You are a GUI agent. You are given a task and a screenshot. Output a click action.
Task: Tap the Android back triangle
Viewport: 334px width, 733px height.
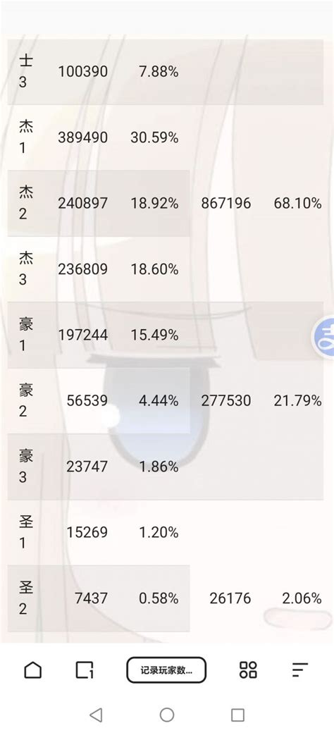tap(96, 714)
